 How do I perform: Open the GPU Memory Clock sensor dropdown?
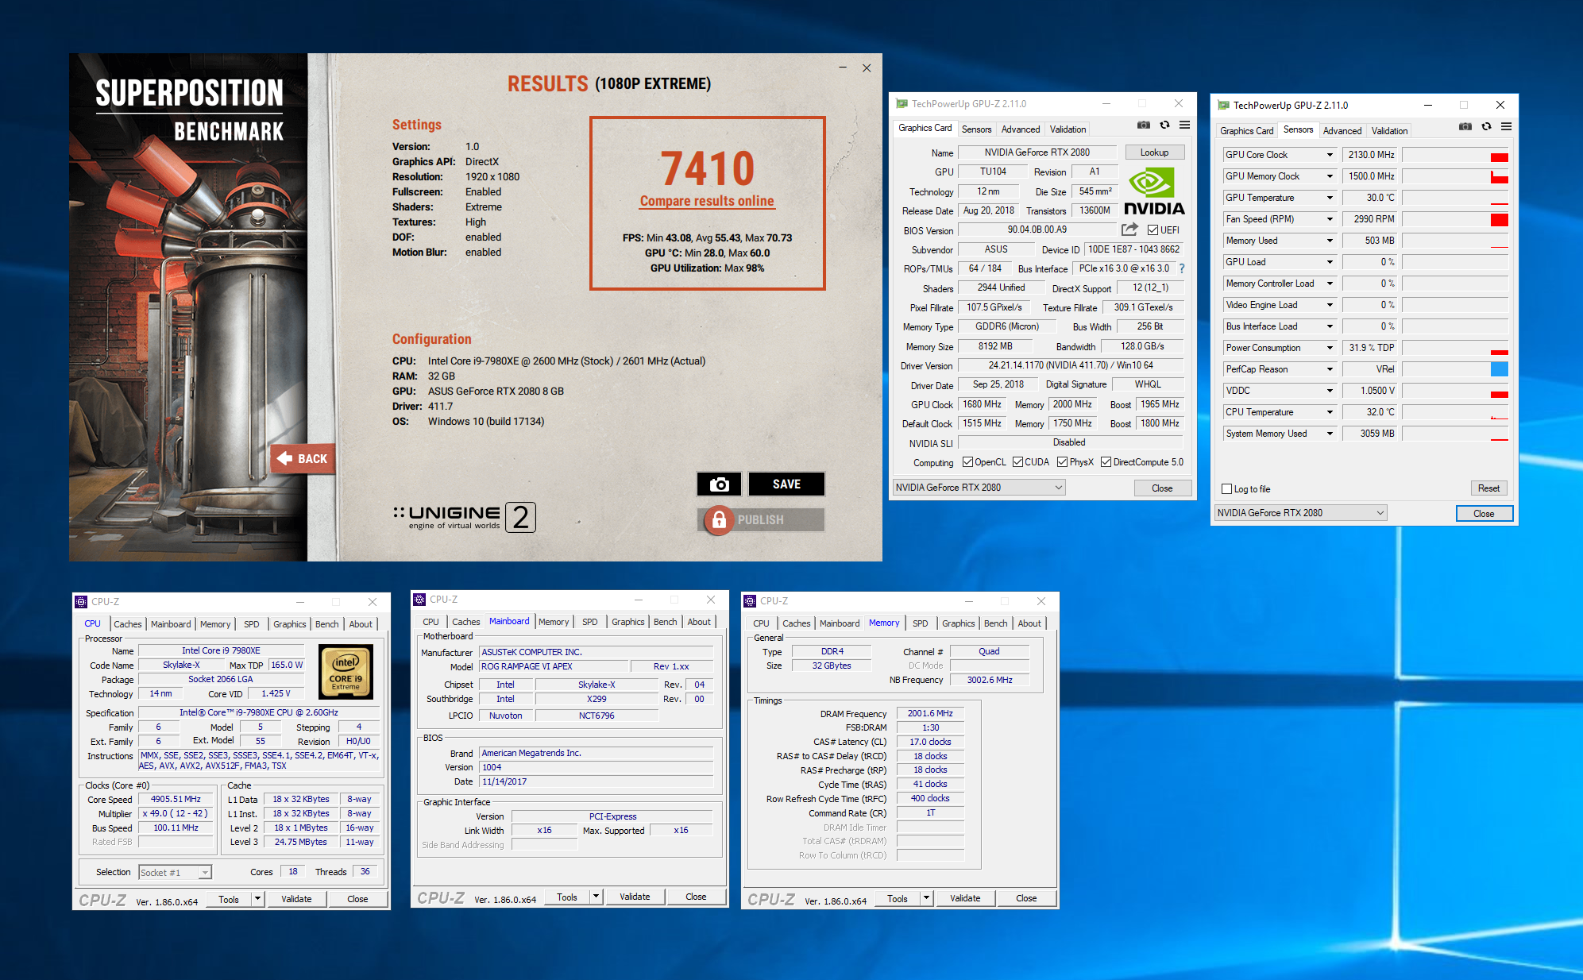[x=1330, y=176]
